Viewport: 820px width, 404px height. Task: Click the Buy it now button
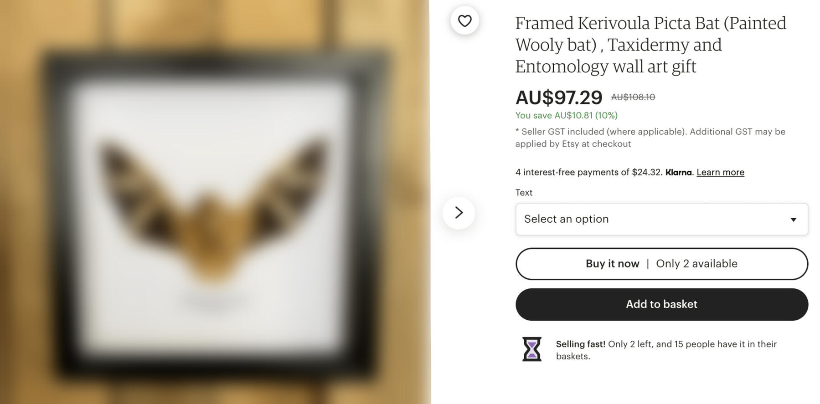tap(612, 263)
